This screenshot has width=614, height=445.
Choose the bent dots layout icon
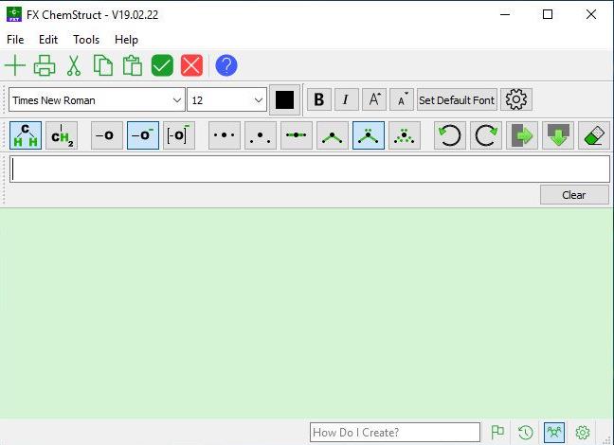click(x=261, y=135)
